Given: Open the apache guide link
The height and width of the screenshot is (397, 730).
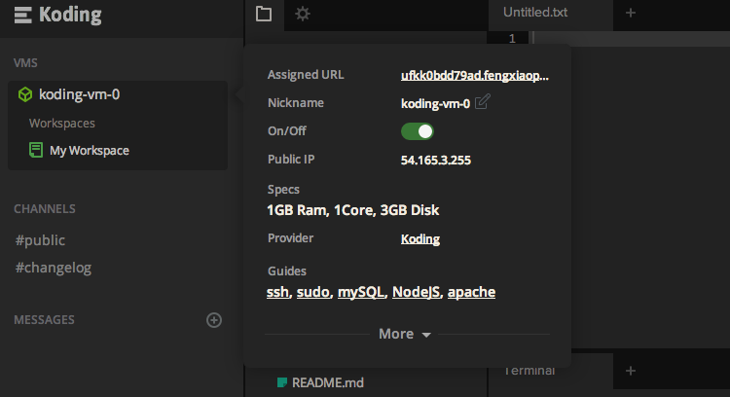Looking at the screenshot, I should [472, 292].
